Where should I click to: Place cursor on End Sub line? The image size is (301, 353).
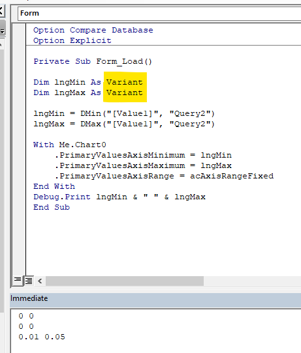click(x=52, y=207)
